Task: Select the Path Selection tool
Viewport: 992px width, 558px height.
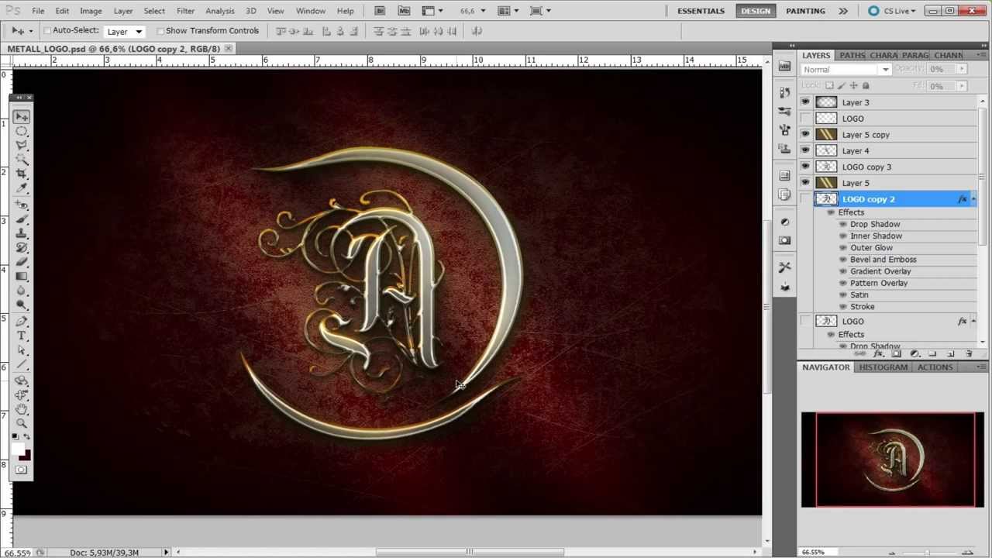Action: (22, 351)
